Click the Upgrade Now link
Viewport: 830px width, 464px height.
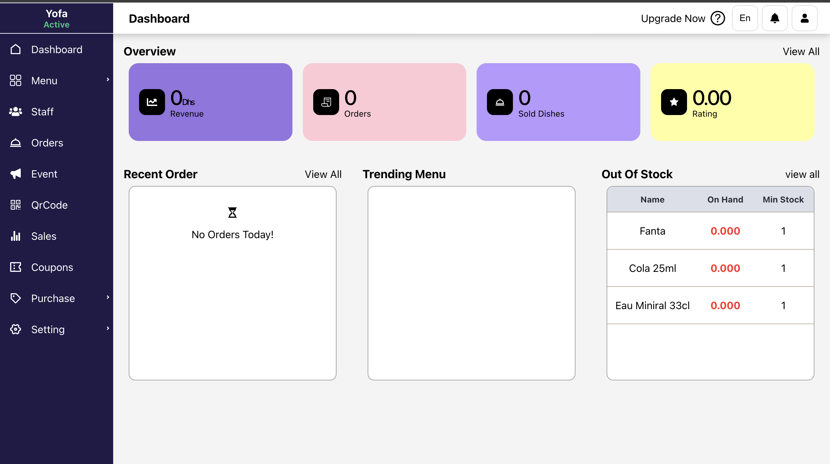click(673, 18)
